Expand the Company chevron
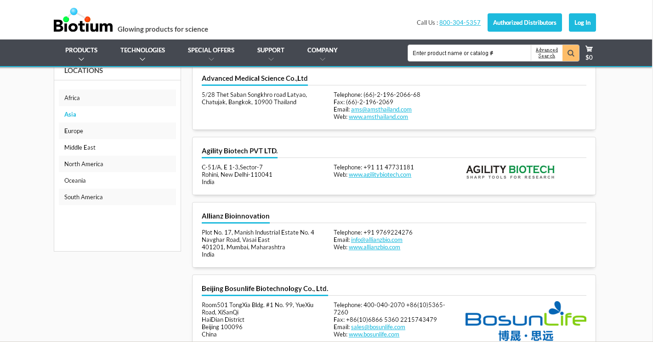 click(323, 59)
